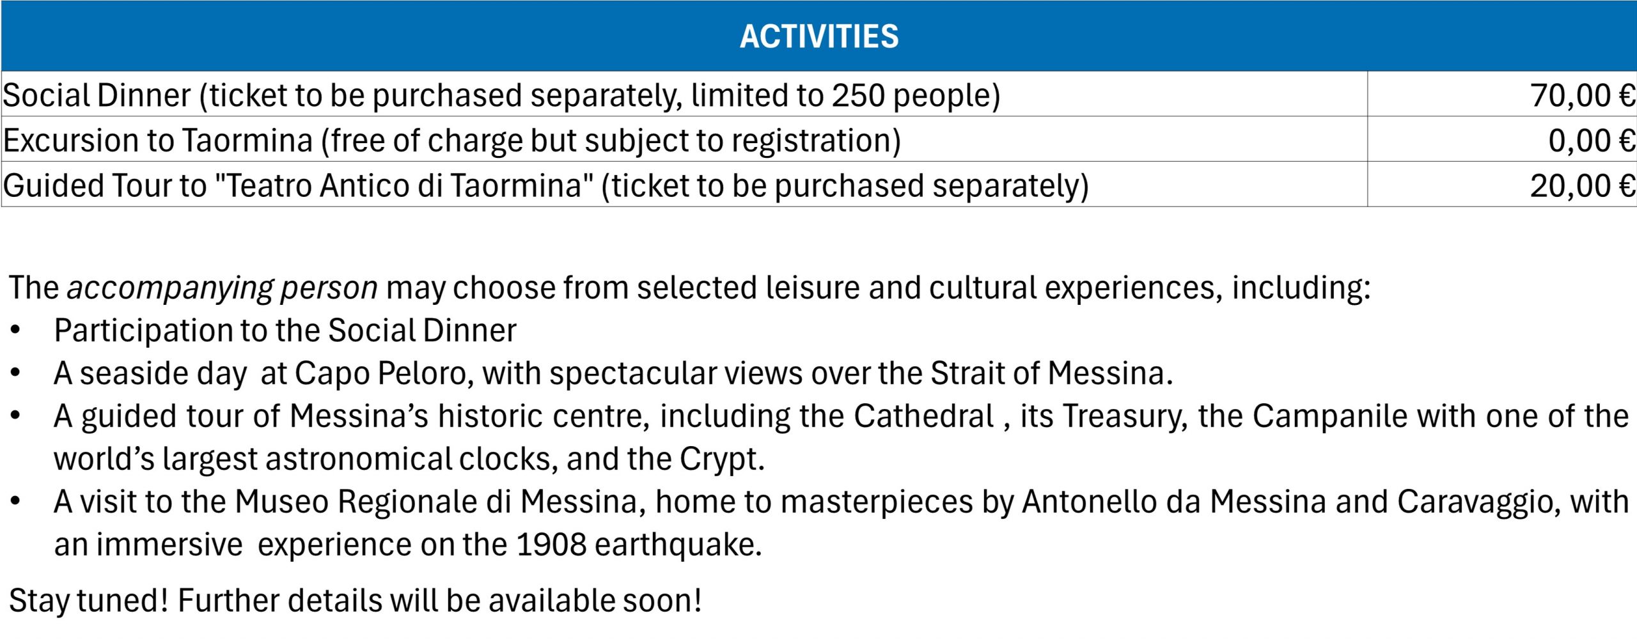Click the italic "accompanying person" text
Viewport: 1637px width, 643px height.
coord(222,288)
